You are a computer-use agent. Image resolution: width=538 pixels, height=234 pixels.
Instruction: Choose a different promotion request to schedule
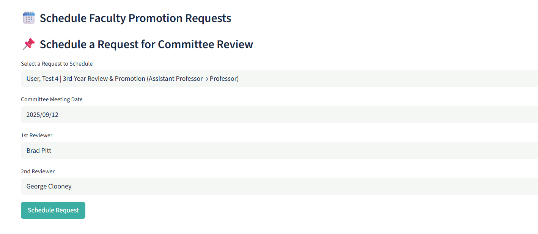point(266,79)
